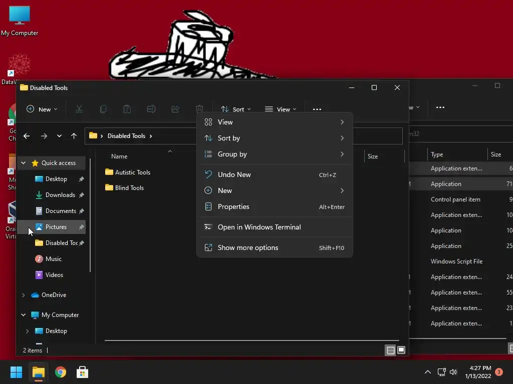Open the clock showing 4:27 PM
This screenshot has height=384, width=513.
pos(478,372)
